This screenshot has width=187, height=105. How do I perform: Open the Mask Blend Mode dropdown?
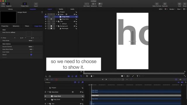32,49
